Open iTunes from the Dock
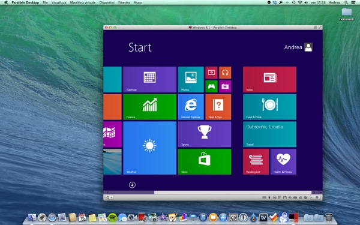Image resolution: width=360 pixels, height=225 pixels. (203, 217)
